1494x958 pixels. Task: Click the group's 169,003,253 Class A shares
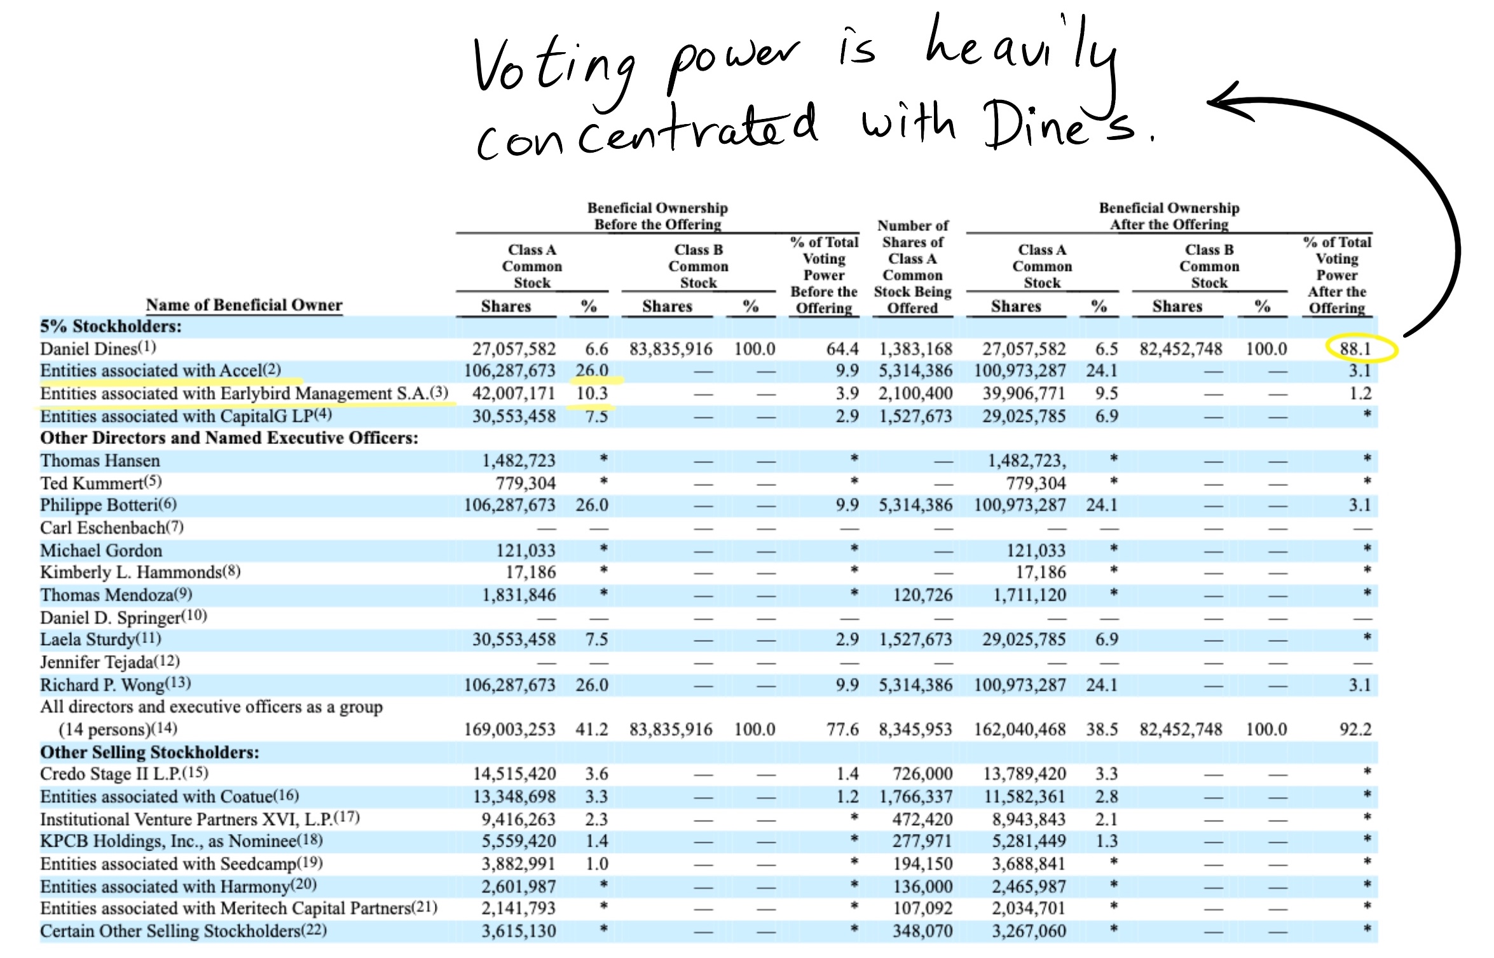509,729
